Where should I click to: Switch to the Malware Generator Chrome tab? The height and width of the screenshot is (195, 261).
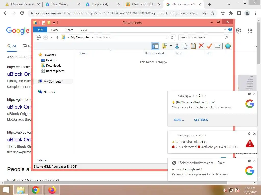(x=22, y=4)
